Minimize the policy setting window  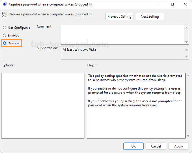point(158,4)
